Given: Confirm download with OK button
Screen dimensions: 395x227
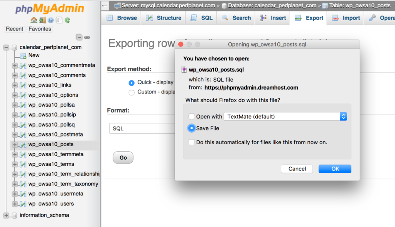Looking at the screenshot, I should tap(335, 169).
